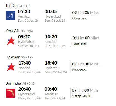Click the 10:20 Nanded arrival time
This screenshot has height=106, width=116.
(51, 37)
